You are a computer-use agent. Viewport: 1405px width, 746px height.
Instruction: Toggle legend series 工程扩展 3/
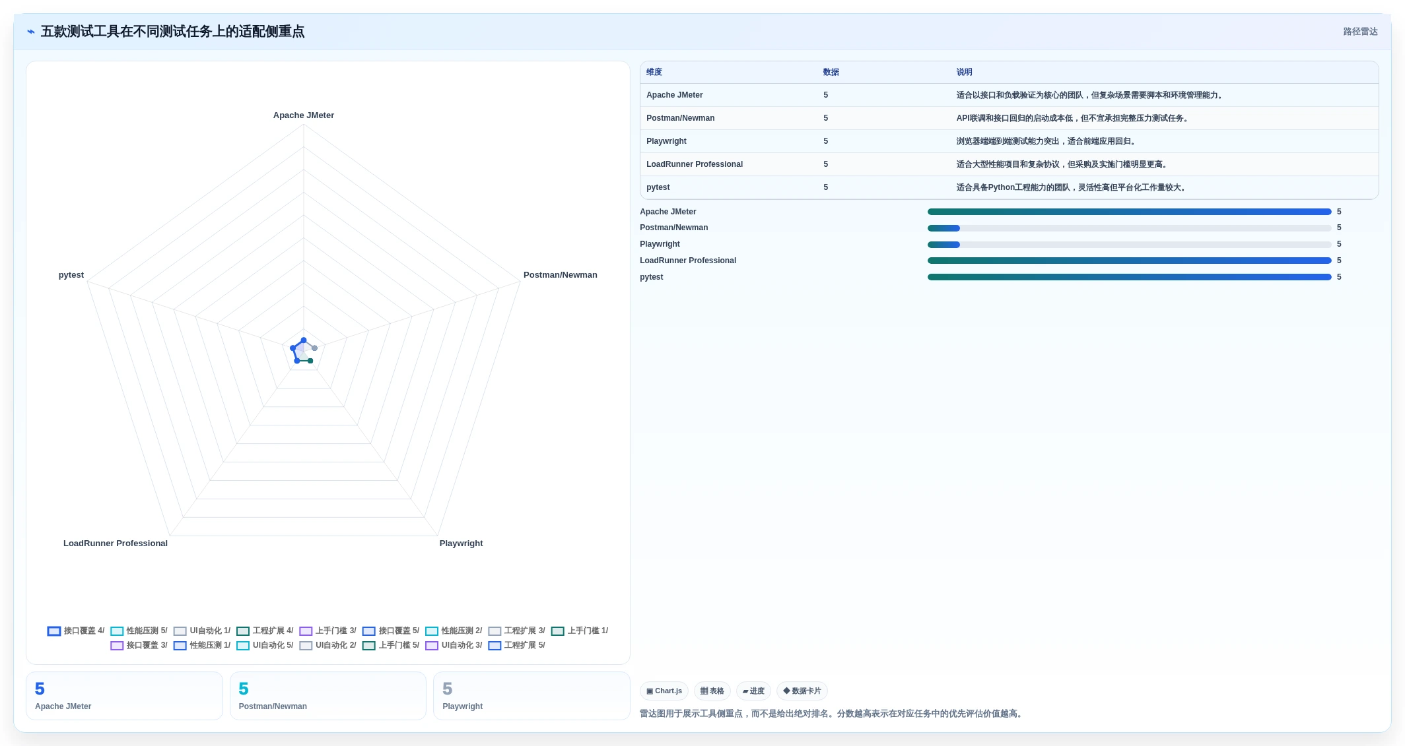[x=516, y=631]
